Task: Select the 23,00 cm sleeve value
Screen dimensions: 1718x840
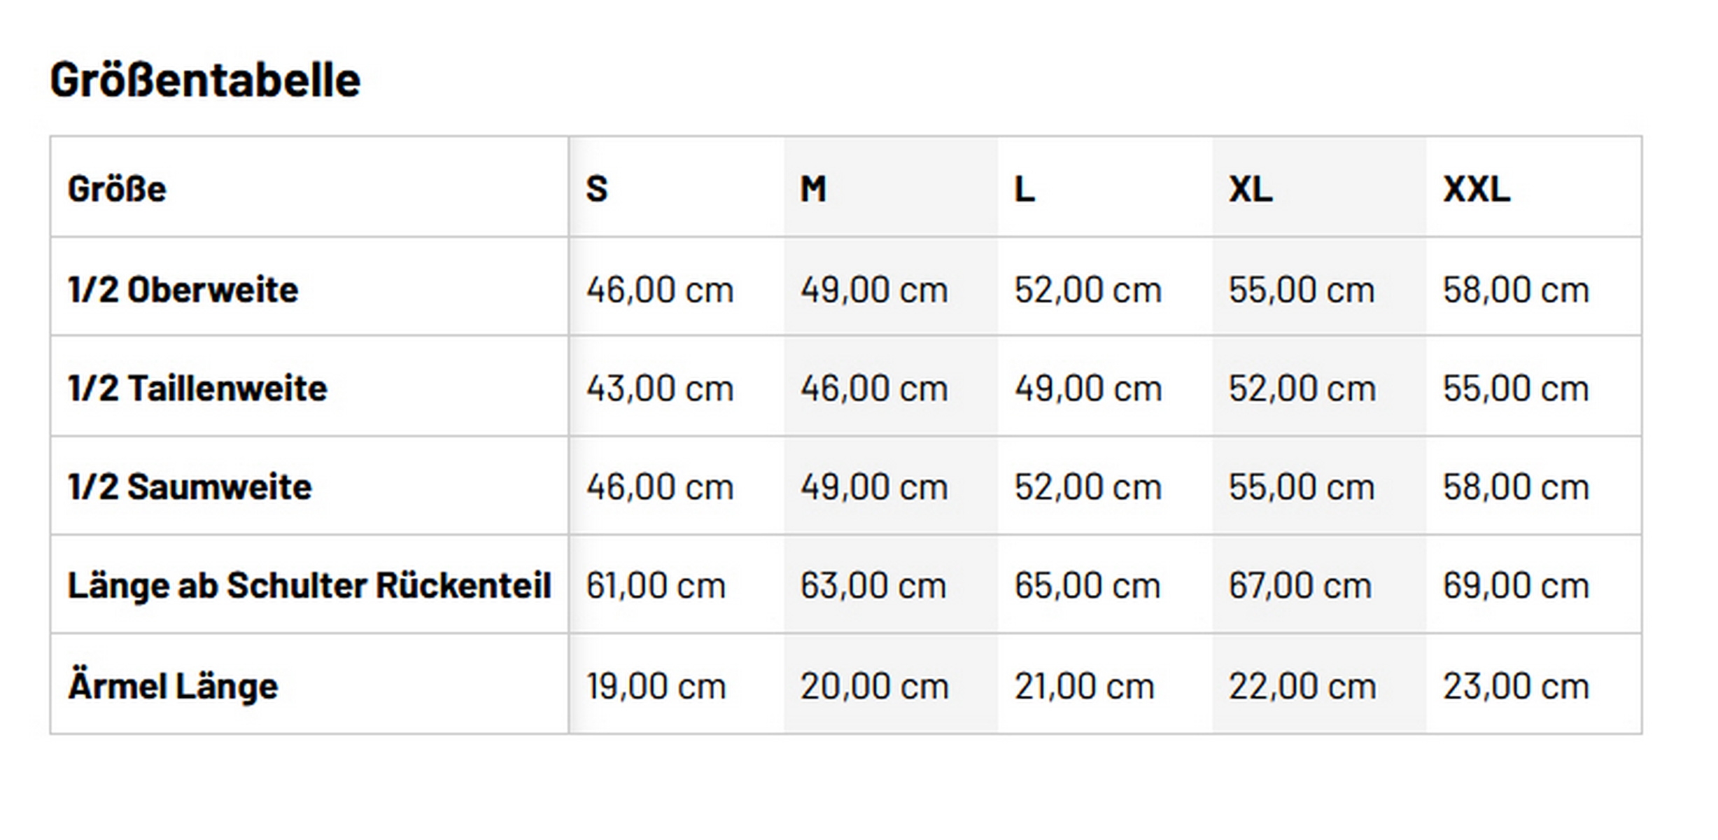Action: tap(1516, 686)
